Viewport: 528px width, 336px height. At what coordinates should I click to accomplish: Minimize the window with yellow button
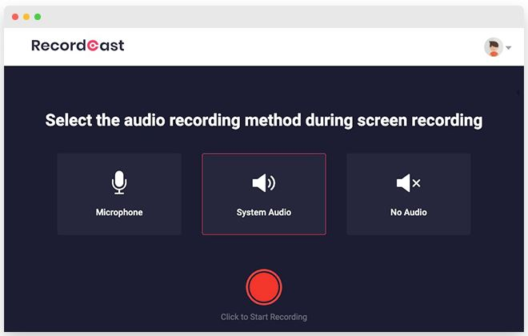point(26,17)
